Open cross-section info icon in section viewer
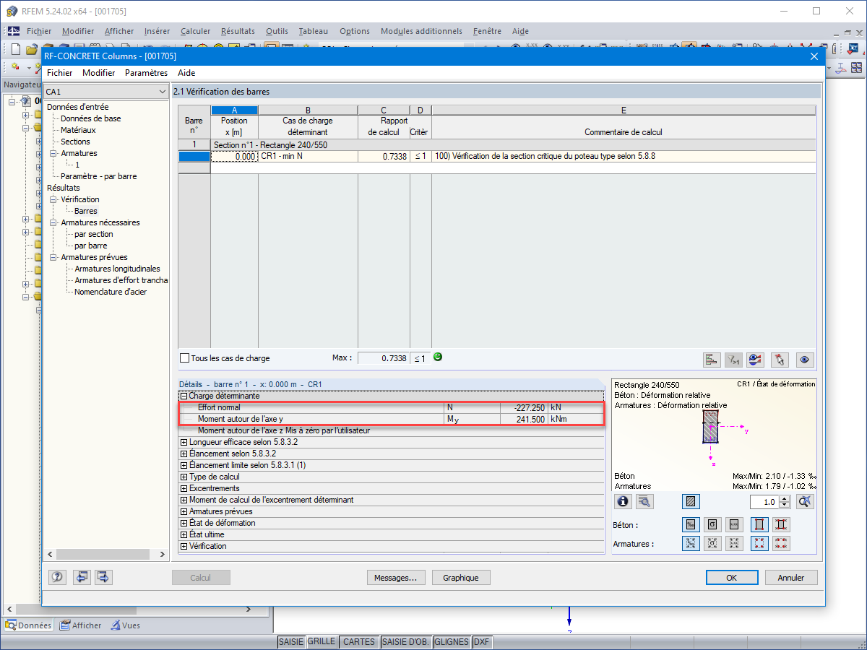This screenshot has width=867, height=650. tap(623, 501)
